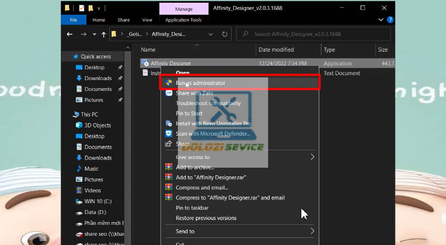
Task: Sort files by Date modified column
Action: 276,50
